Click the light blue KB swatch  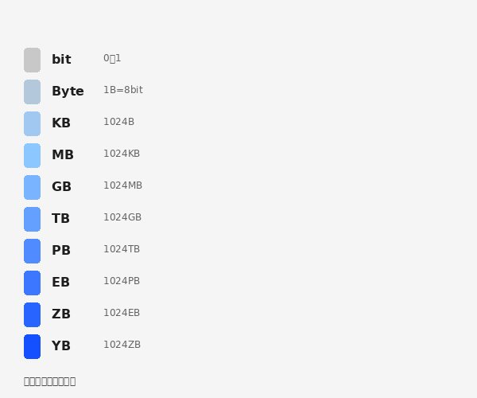33,123
